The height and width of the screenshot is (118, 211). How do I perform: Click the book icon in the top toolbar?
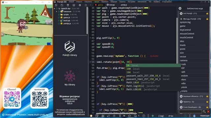[x=74, y=5]
